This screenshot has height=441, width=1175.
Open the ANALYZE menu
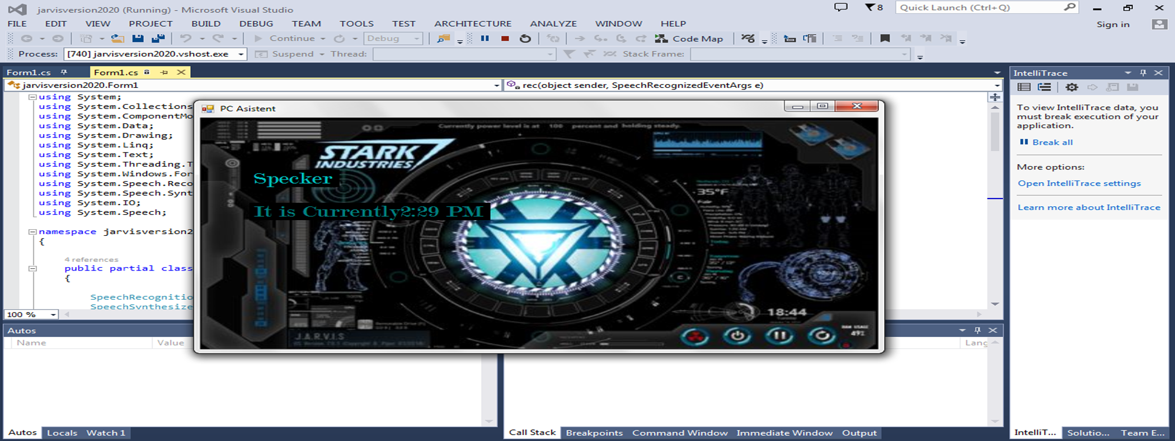(553, 24)
